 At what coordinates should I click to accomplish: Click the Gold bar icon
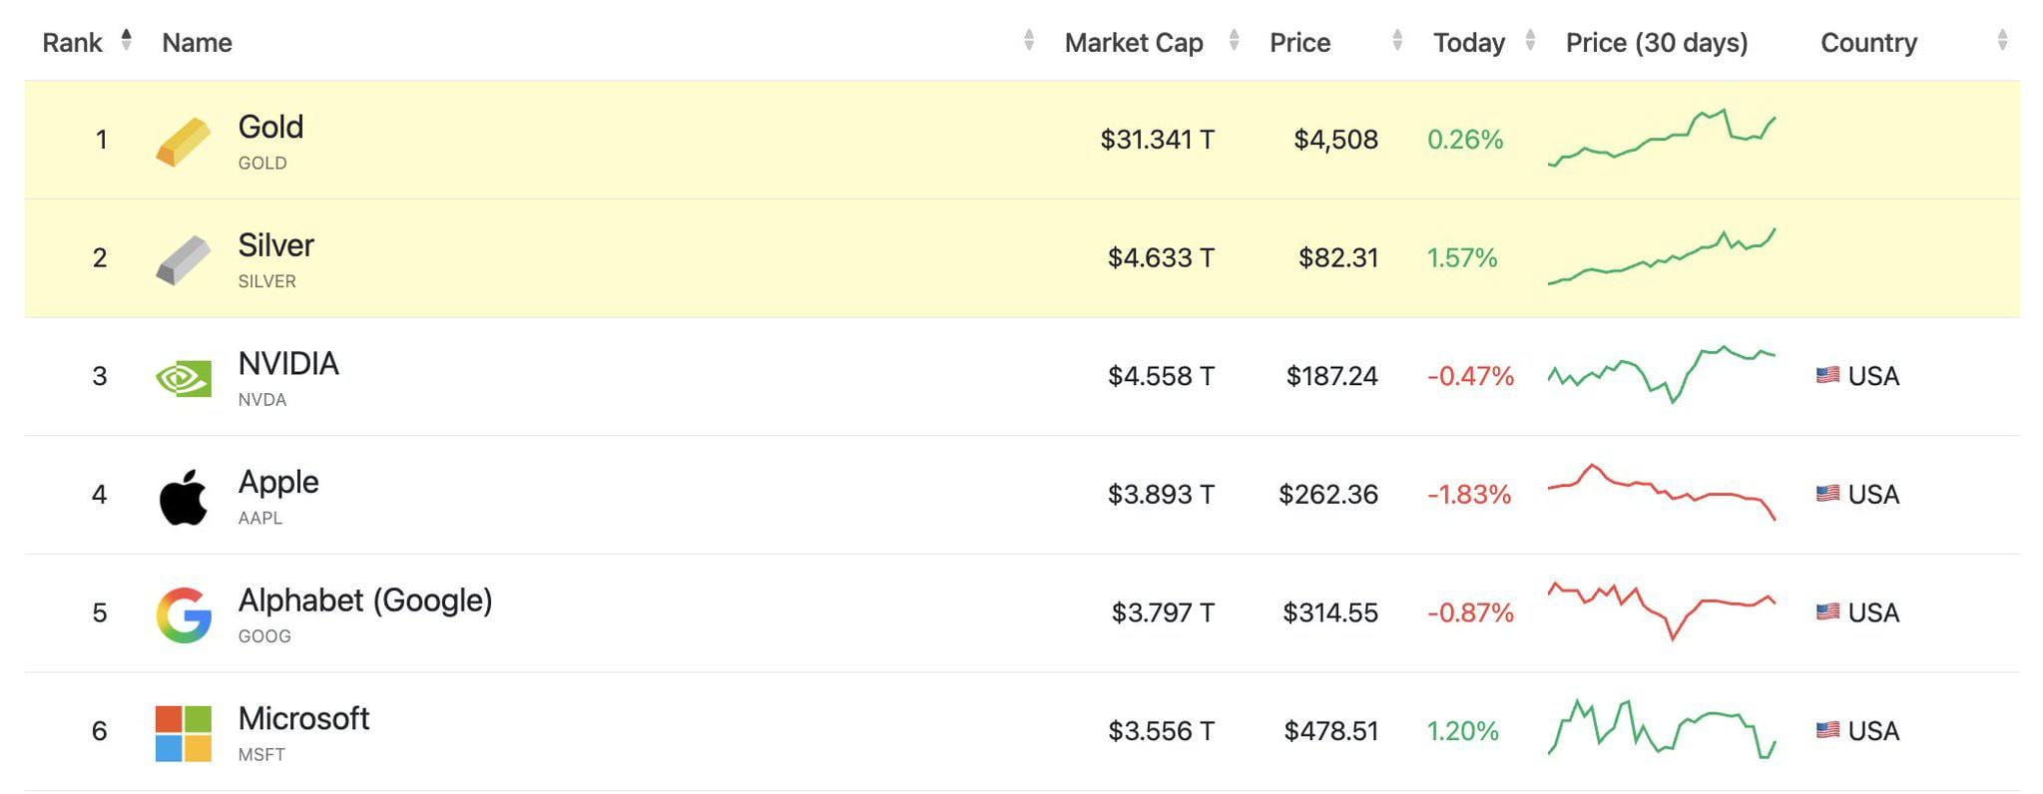tap(184, 141)
